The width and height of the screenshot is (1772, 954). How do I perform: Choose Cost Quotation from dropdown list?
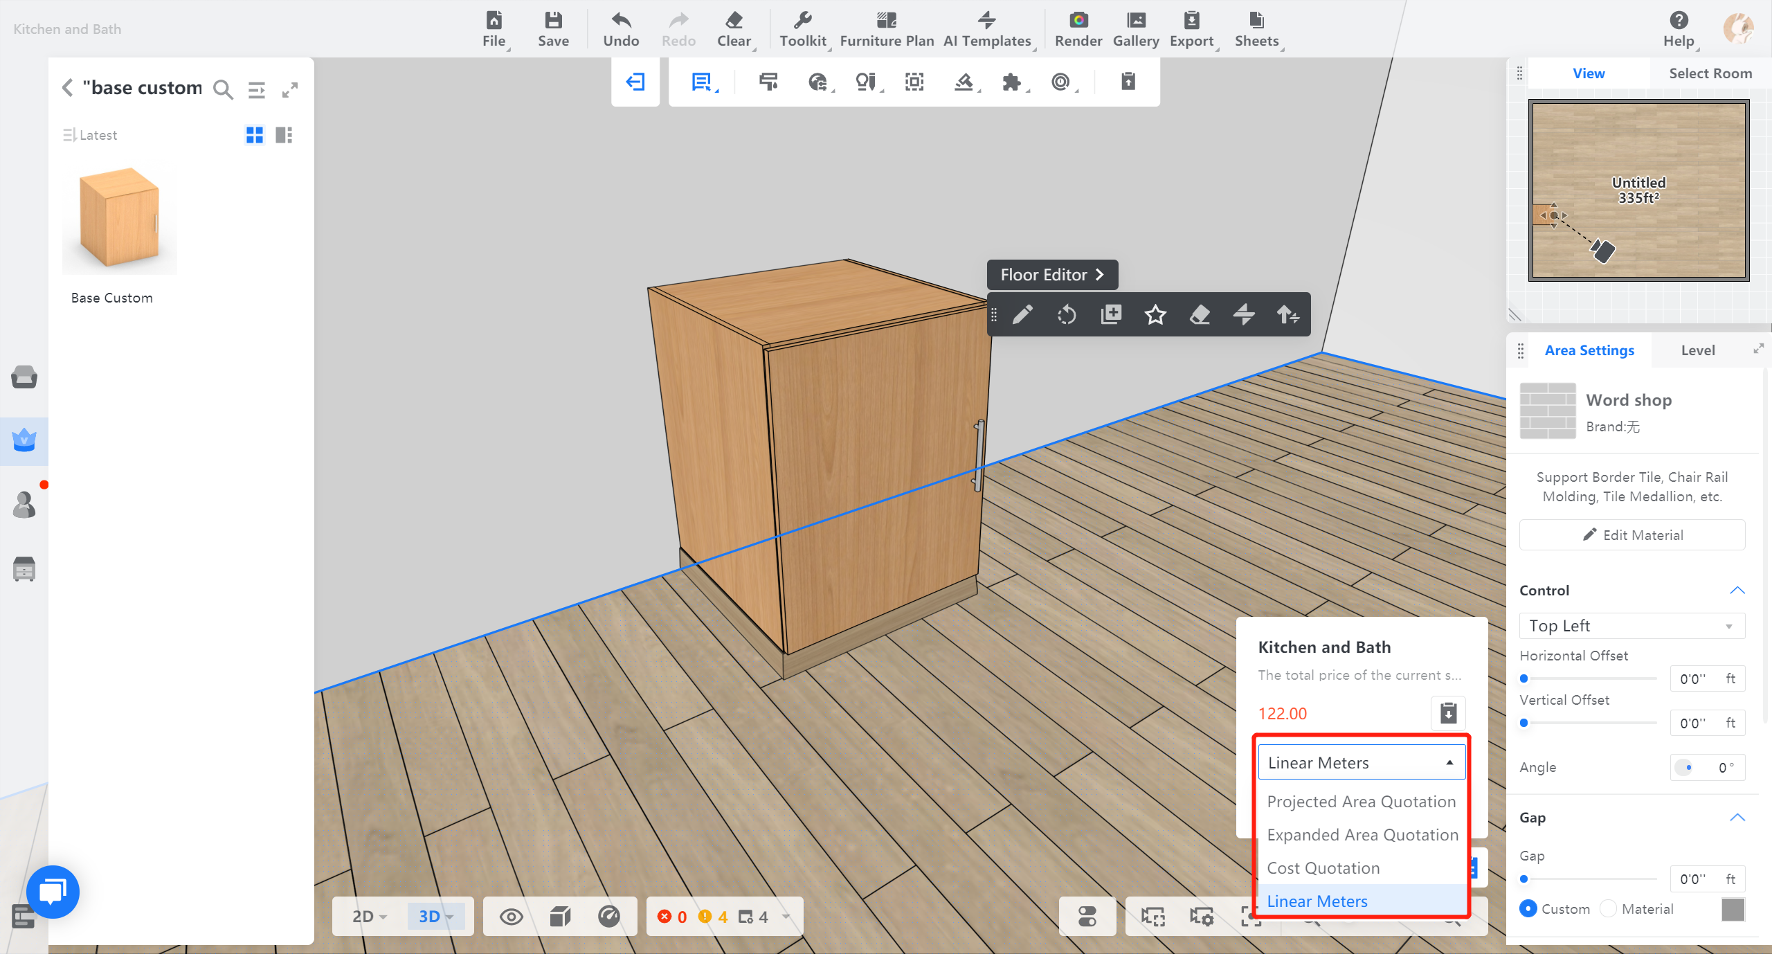[x=1323, y=868]
